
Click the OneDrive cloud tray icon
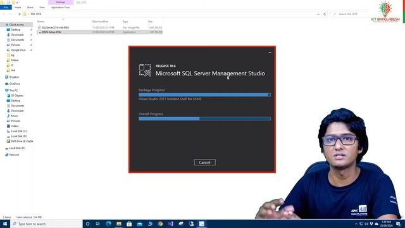coord(377,224)
